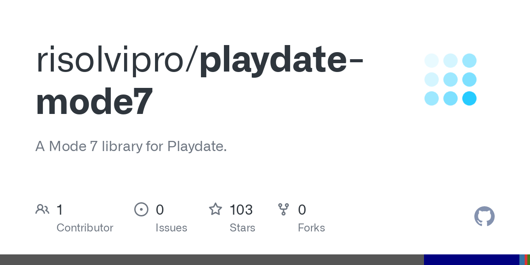Click the gray segment of language bar

coord(212,260)
